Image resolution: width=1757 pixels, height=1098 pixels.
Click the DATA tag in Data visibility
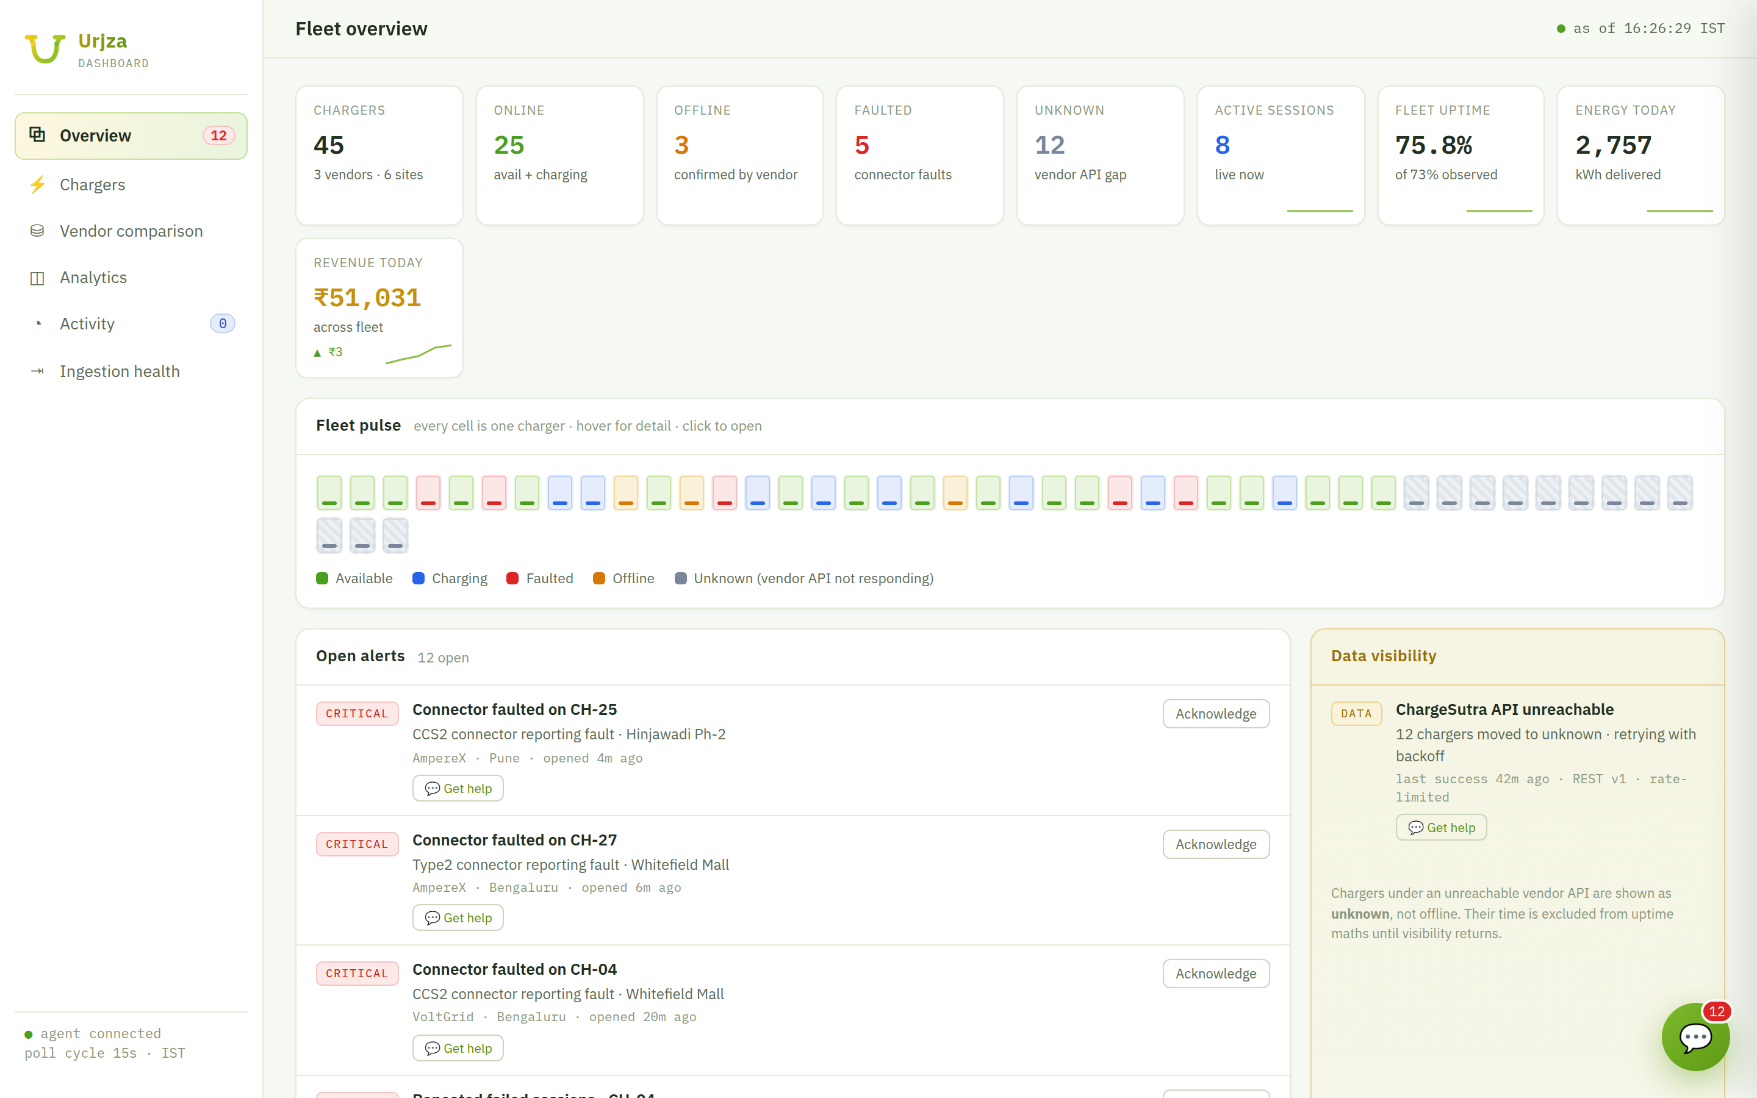(x=1356, y=714)
